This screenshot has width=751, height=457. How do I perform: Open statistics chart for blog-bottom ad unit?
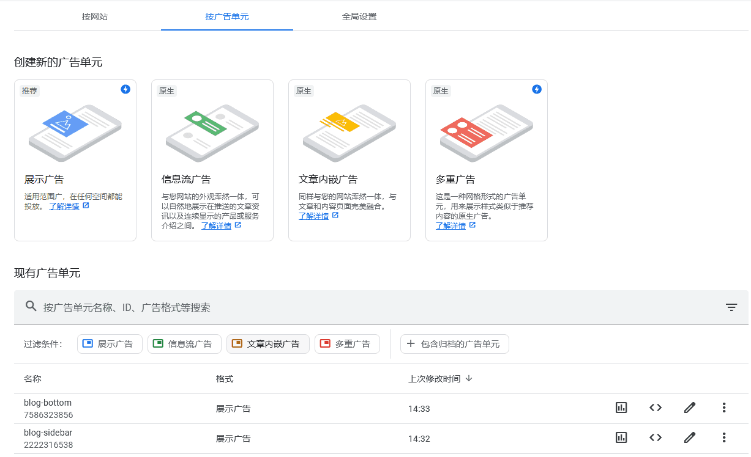click(x=621, y=408)
